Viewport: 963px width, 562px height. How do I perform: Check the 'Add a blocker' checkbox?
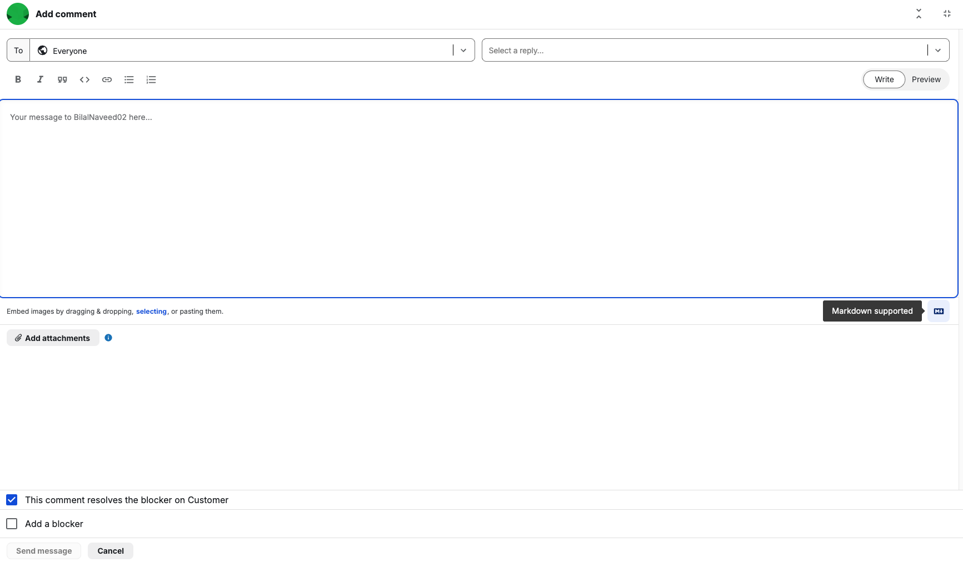click(12, 524)
